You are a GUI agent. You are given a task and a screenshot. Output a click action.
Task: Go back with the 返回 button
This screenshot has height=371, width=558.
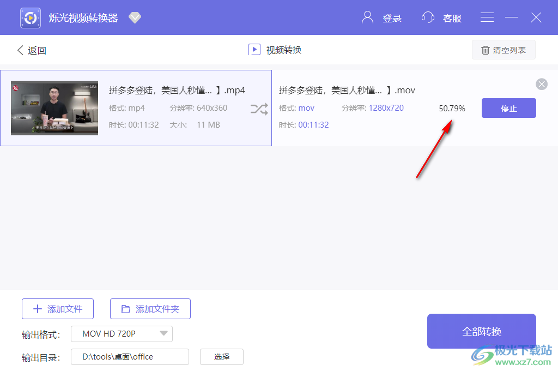pos(32,50)
